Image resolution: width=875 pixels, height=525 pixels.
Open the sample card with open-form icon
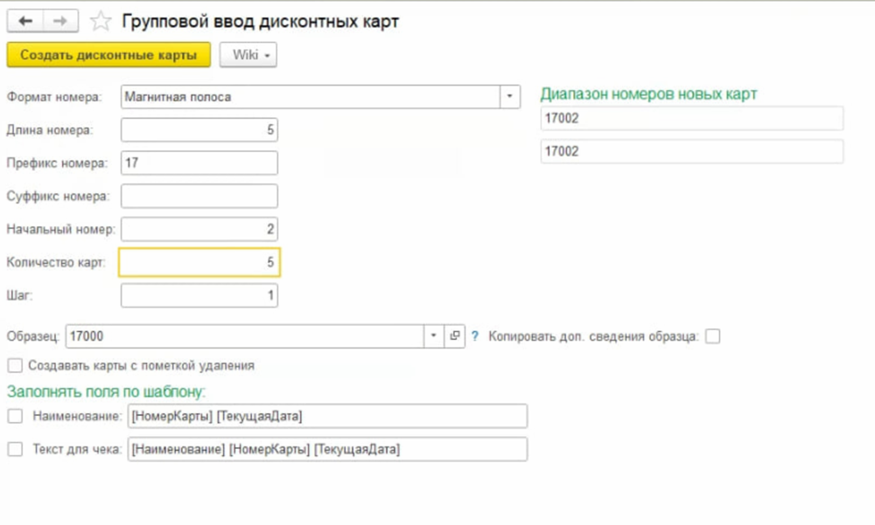pos(455,335)
